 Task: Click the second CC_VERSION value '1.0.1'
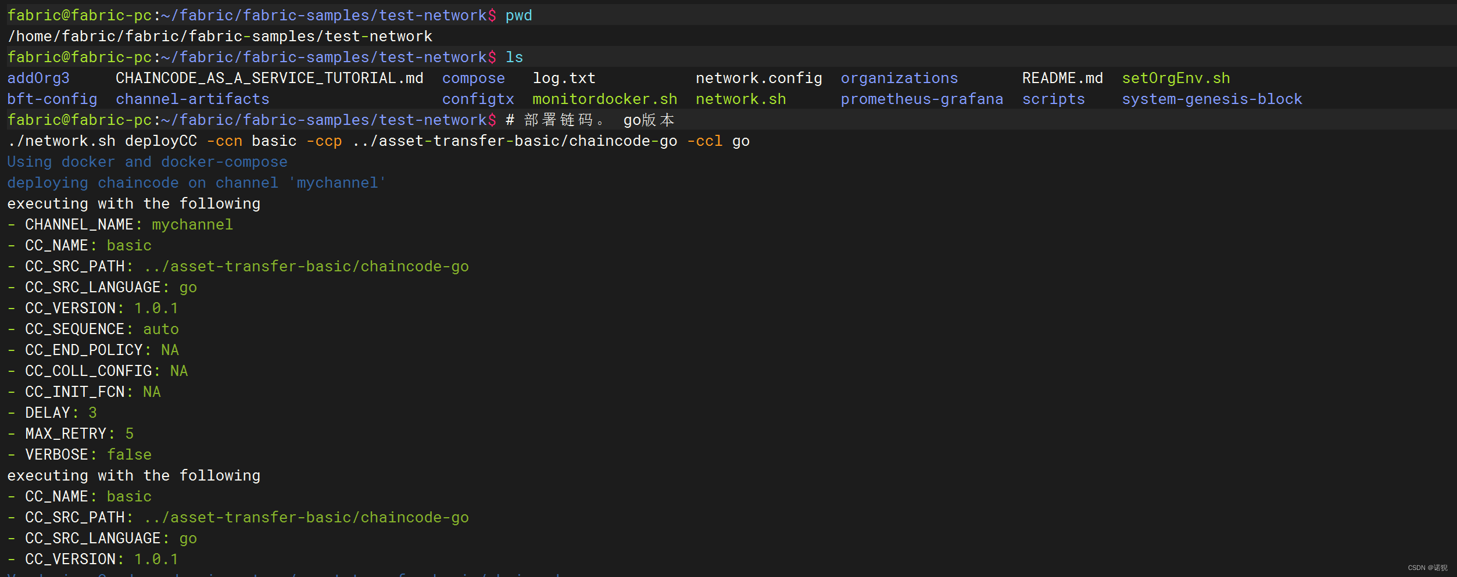point(156,560)
